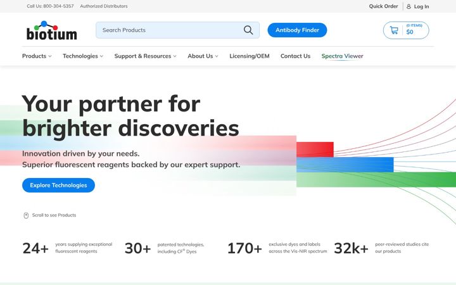Click the 32k+ peer-reviewed studies statistic
Viewport: 456px width, 285px height.
(381, 248)
